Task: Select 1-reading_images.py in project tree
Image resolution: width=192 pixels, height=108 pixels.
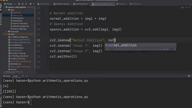Action: [x=19, y=37]
